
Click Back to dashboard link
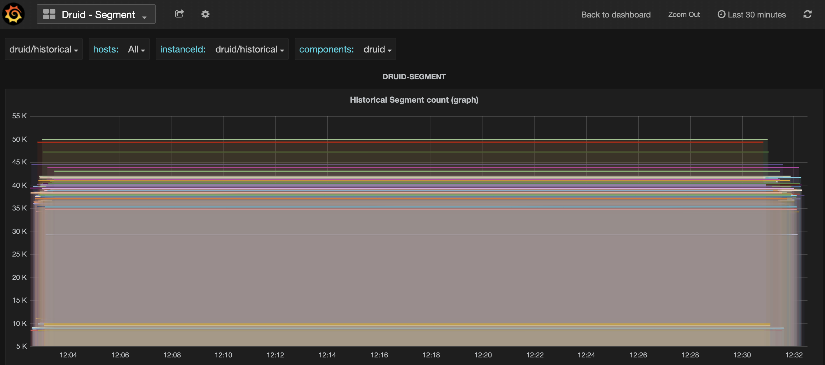coord(616,15)
